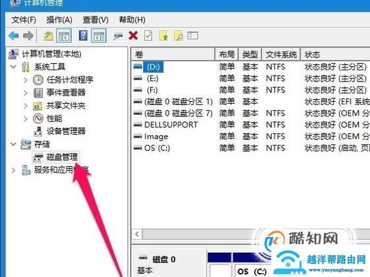The width and height of the screenshot is (370, 277).
Task: Expand the 任务计划程序 node arrow
Action: 26,80
